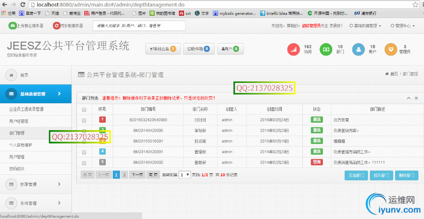Click the 首页 breadcrumb link

click(x=394, y=74)
